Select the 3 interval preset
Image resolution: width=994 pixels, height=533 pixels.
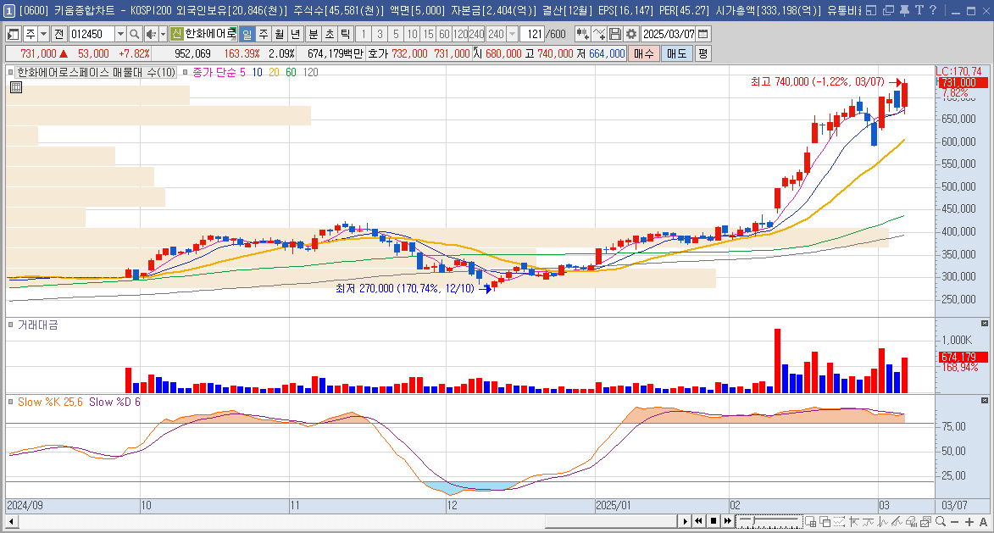(380, 34)
